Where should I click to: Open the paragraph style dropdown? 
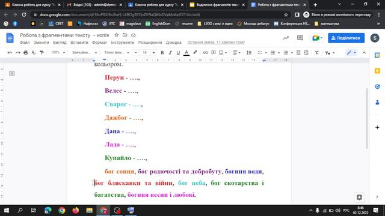point(84,52)
